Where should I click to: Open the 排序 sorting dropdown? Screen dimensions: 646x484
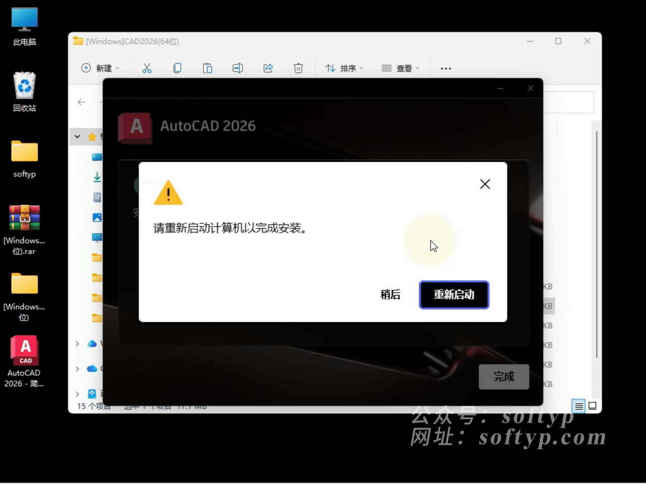click(x=344, y=68)
